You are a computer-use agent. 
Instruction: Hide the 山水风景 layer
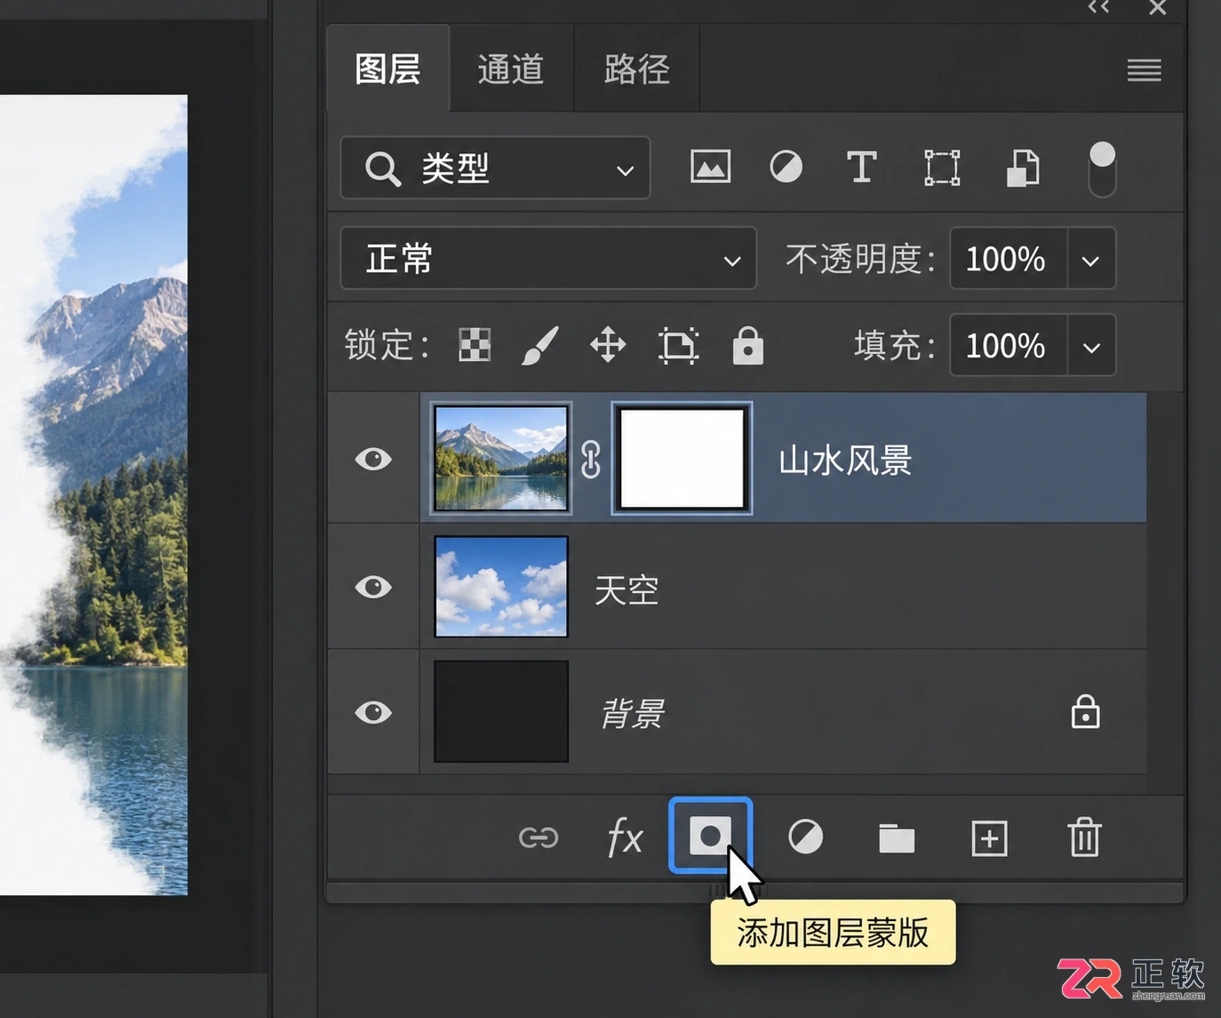[x=373, y=459]
